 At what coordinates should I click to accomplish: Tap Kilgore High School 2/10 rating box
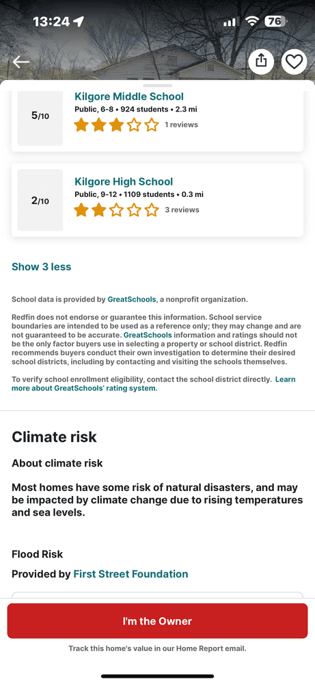[x=40, y=200]
